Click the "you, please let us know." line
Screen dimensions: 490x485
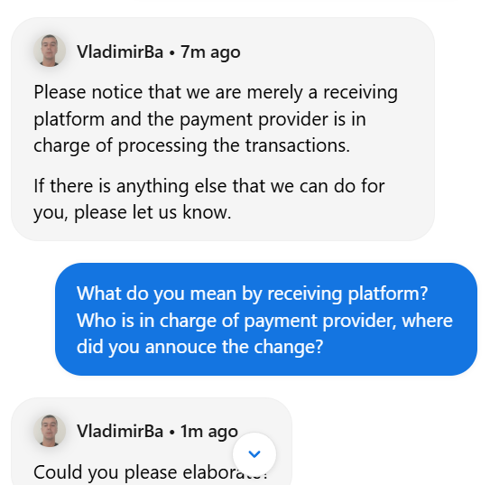point(132,212)
